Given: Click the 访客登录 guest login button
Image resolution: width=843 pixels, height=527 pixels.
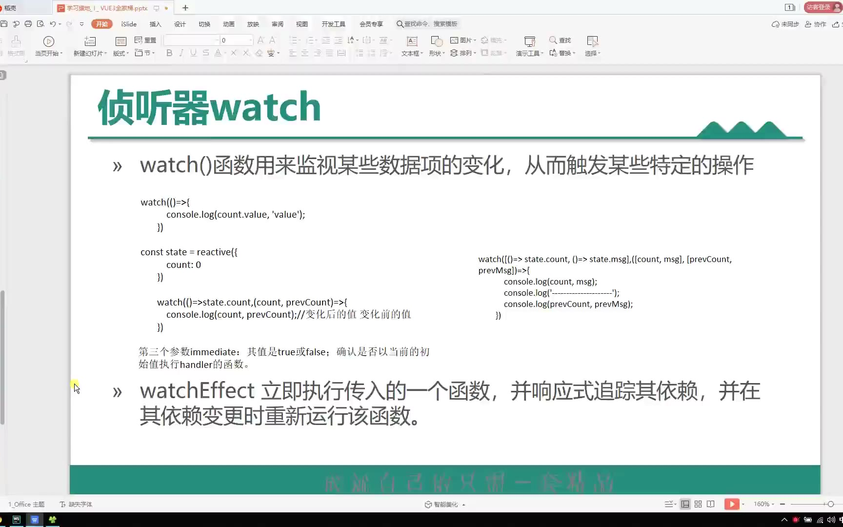Looking at the screenshot, I should [x=822, y=7].
